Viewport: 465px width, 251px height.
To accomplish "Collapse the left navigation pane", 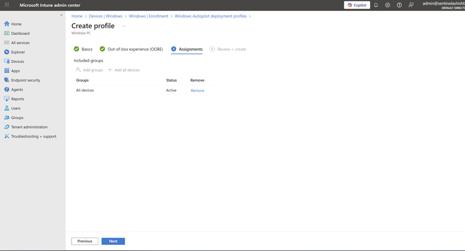I will 61,15.
